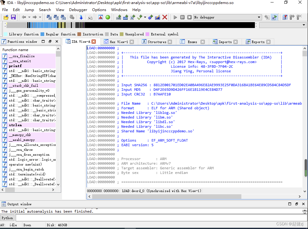Viewport: 308px width, 229px height.
Task: Open the Debugger menu
Action: click(78, 10)
